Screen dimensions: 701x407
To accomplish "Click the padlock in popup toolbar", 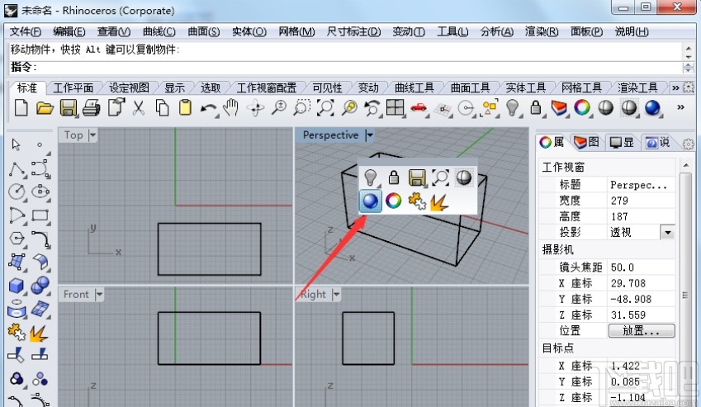I will 393,177.
